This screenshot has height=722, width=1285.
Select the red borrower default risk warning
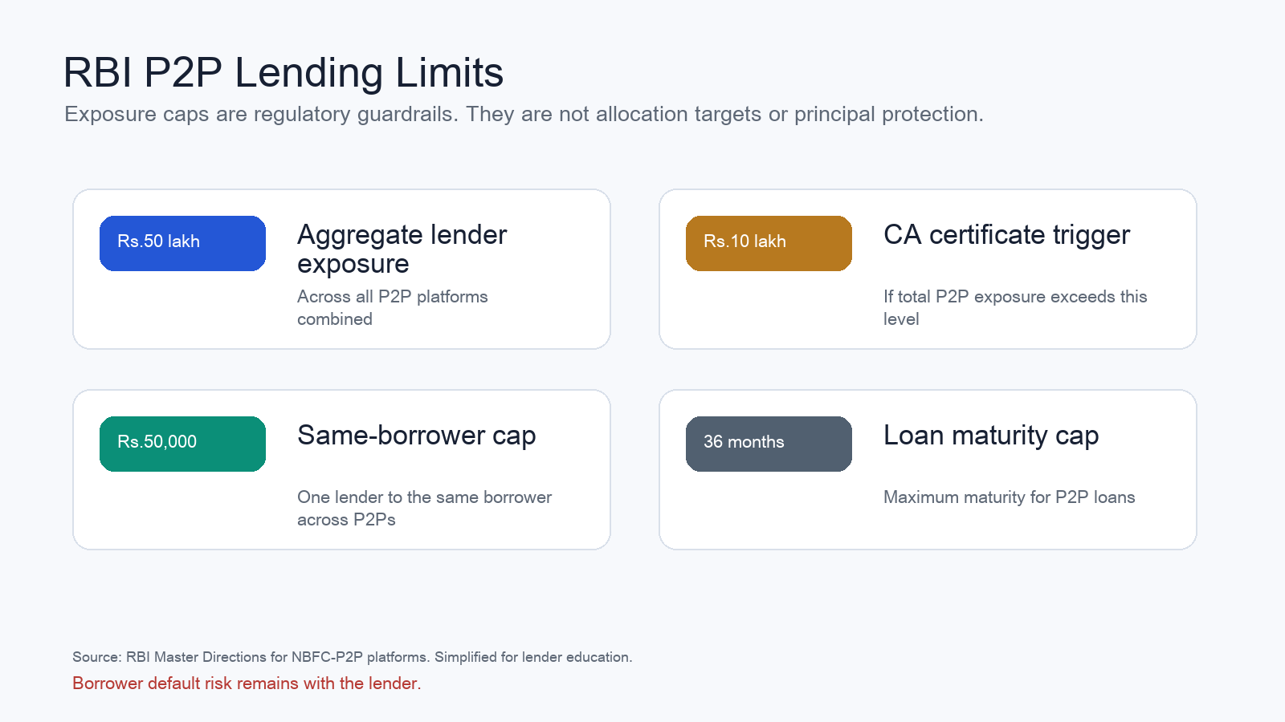[247, 683]
